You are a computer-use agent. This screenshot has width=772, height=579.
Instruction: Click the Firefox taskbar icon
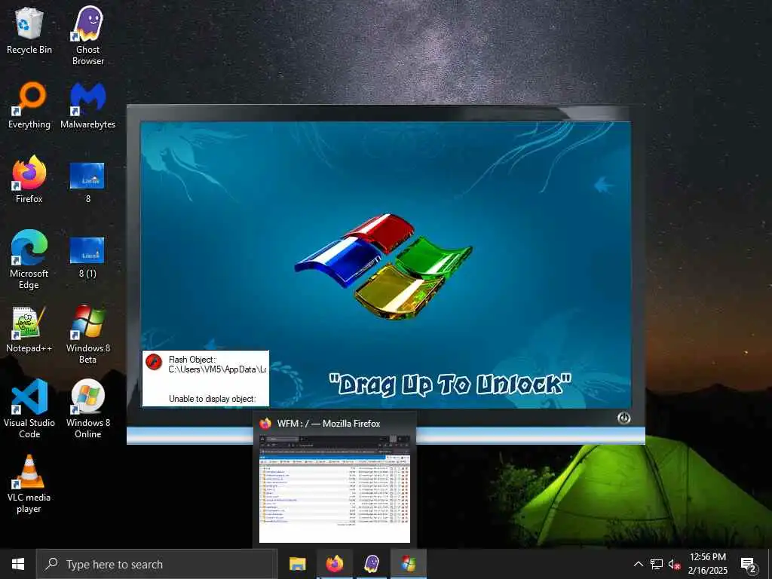(334, 564)
